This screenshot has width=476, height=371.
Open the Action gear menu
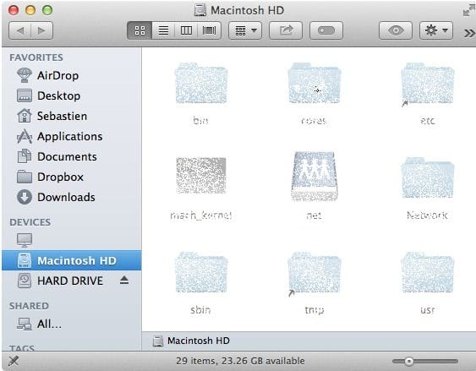coord(436,30)
